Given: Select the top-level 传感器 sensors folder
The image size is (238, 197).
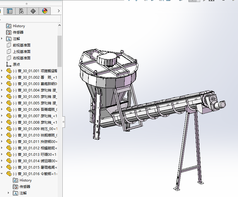Looking at the screenshot, I should (x=18, y=32).
